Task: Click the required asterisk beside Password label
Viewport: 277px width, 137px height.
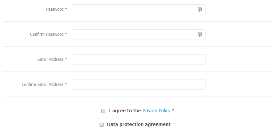Action: [x=66, y=9]
